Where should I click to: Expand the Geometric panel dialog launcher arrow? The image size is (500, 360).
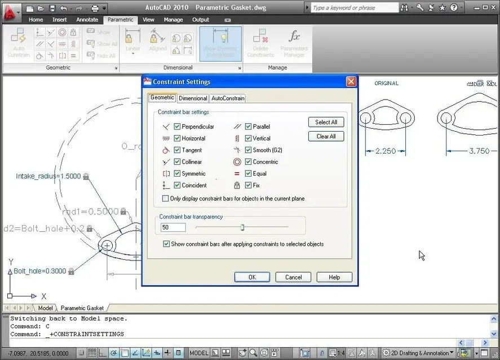click(x=116, y=68)
